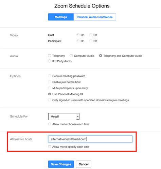Image resolution: width=161 pixels, height=169 pixels.
Task: Click the Schedule For label
Action: point(19,116)
